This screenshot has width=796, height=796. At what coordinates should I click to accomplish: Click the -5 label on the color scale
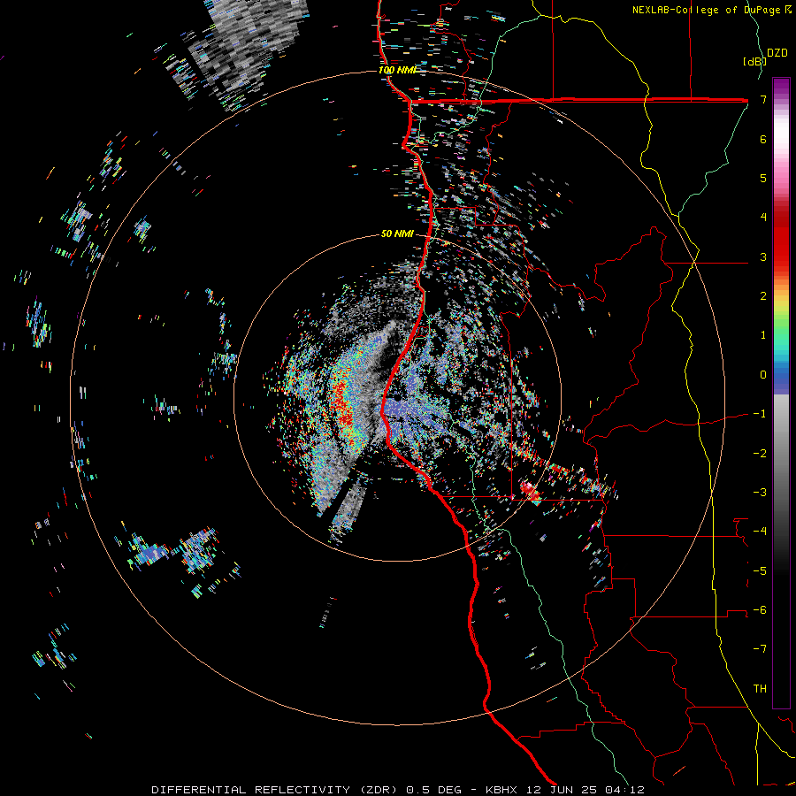760,571
